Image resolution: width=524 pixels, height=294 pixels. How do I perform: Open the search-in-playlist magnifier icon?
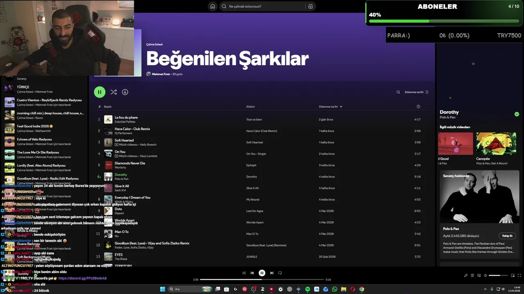pos(398,92)
